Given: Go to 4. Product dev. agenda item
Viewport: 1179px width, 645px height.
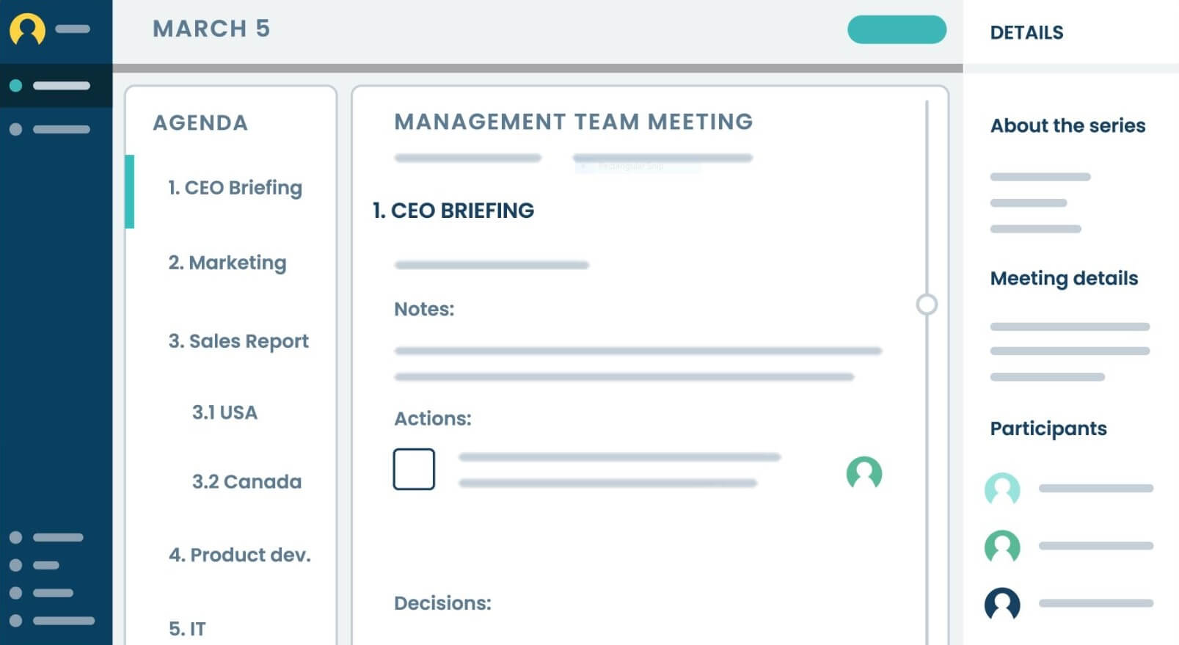Looking at the screenshot, I should [239, 555].
